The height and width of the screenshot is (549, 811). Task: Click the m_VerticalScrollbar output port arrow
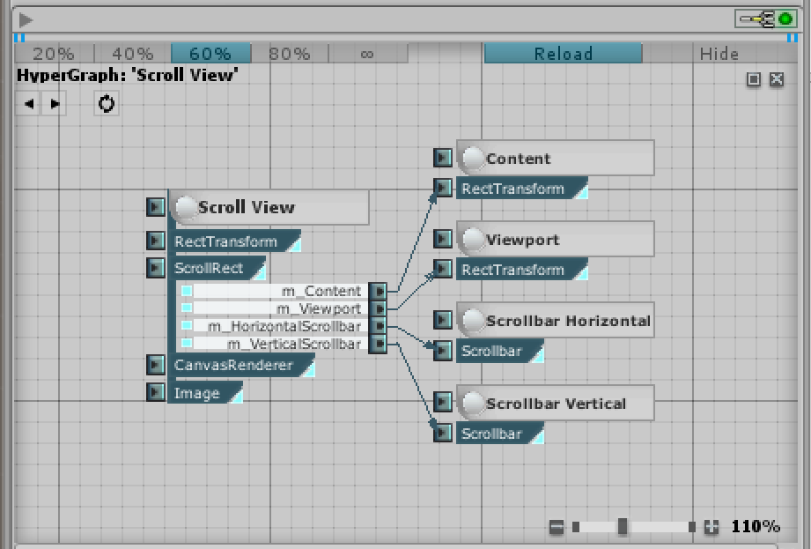(378, 344)
